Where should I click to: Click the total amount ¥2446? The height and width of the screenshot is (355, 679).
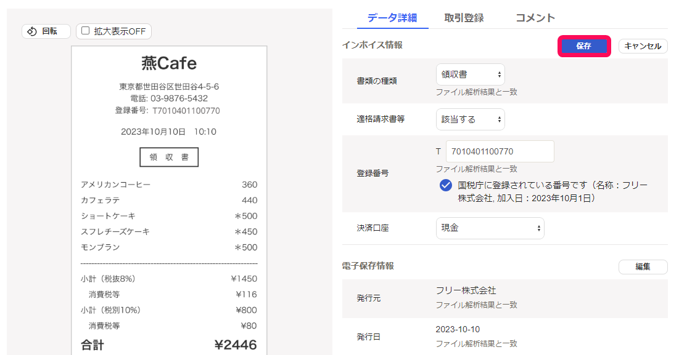click(236, 345)
